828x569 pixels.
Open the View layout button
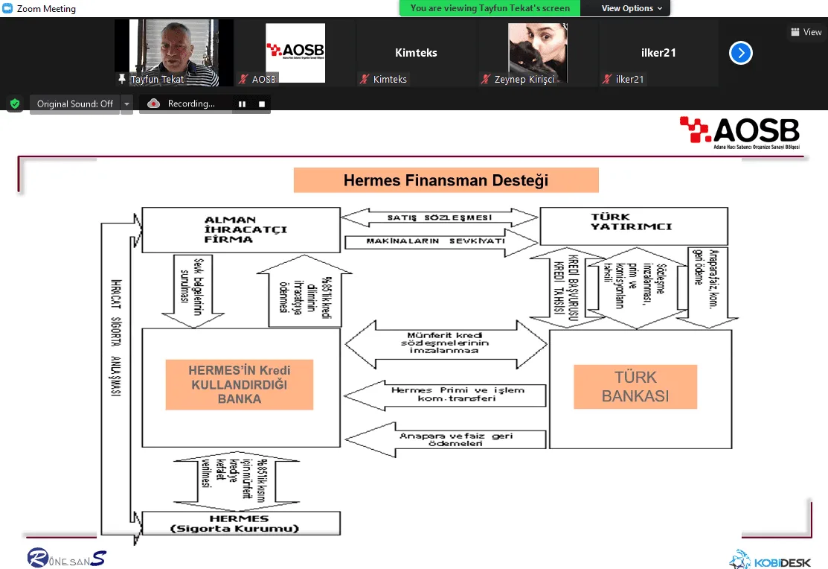click(806, 32)
